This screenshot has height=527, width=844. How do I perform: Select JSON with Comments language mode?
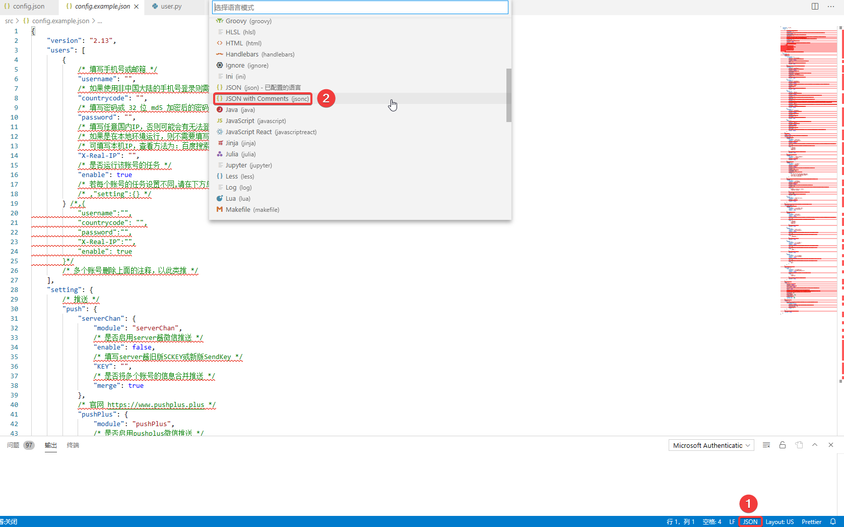[263, 98]
